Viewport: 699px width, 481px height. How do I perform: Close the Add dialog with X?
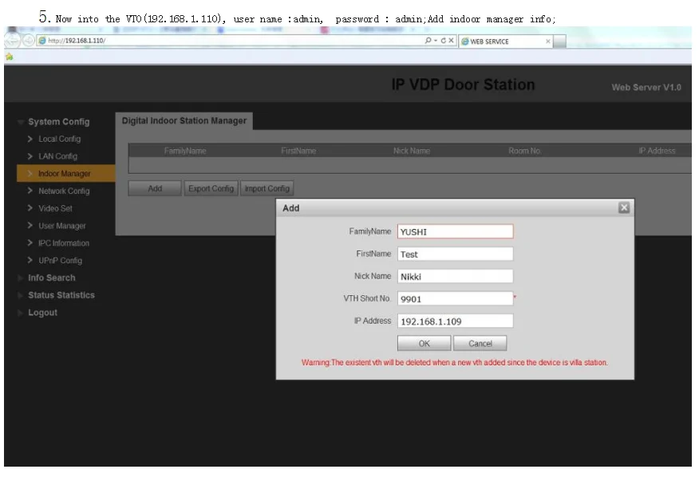pos(624,207)
